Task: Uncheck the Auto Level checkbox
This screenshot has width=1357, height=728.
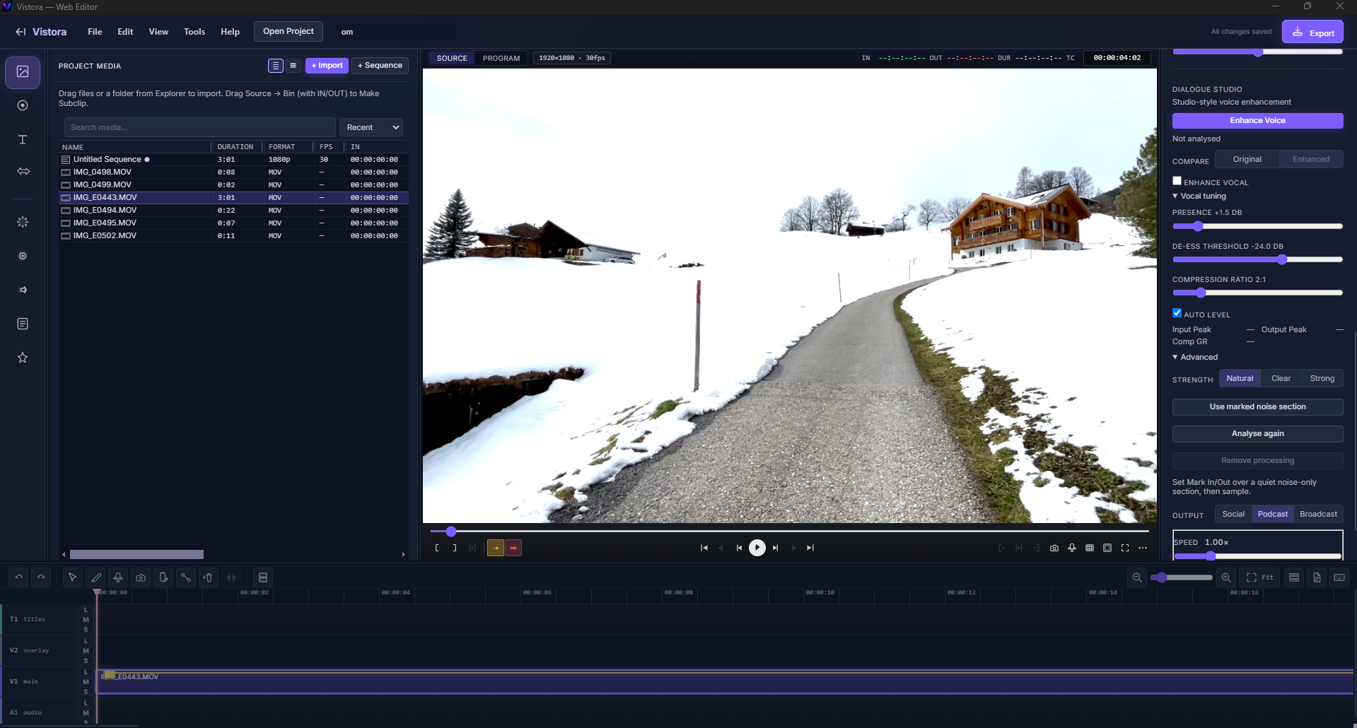Action: click(1177, 313)
